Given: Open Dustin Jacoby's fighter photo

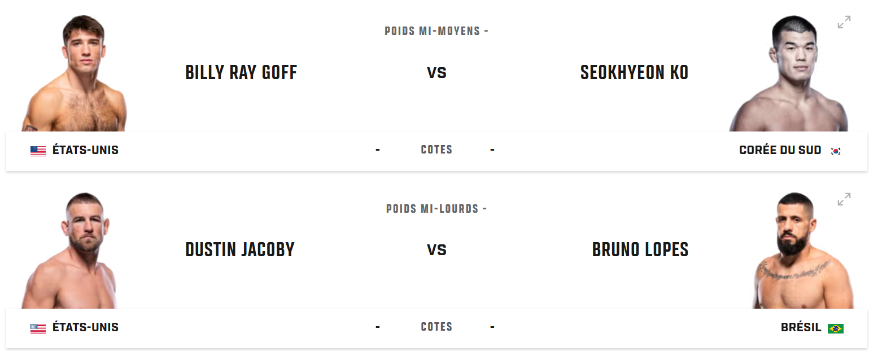Looking at the screenshot, I should 69,251.
